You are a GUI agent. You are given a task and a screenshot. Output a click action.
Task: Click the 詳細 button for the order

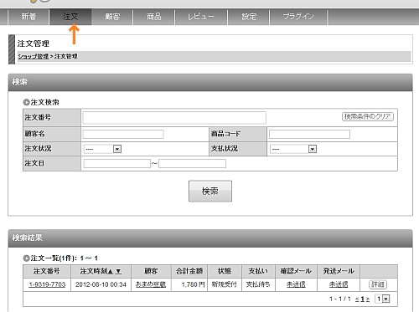[x=378, y=284]
